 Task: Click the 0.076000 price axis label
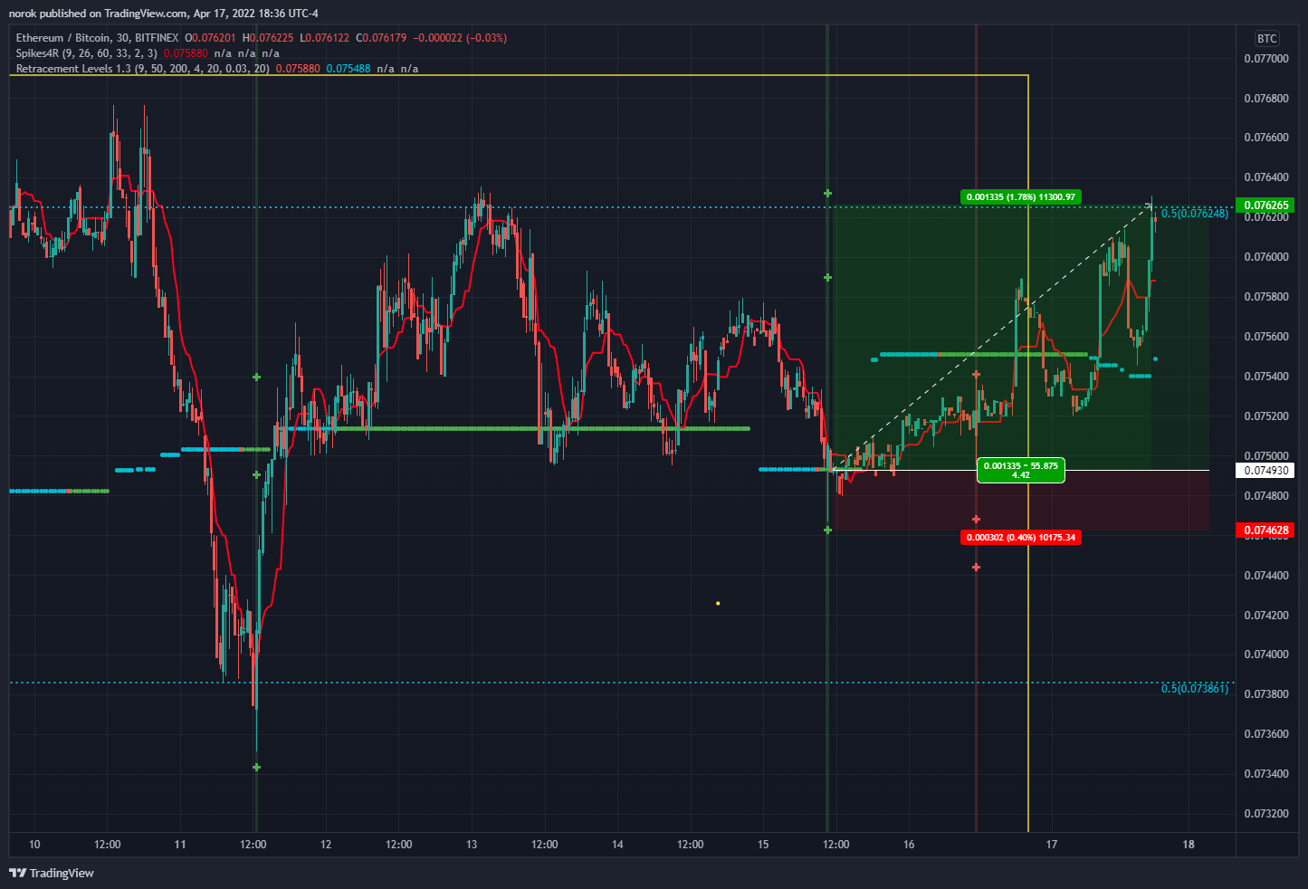click(1265, 257)
